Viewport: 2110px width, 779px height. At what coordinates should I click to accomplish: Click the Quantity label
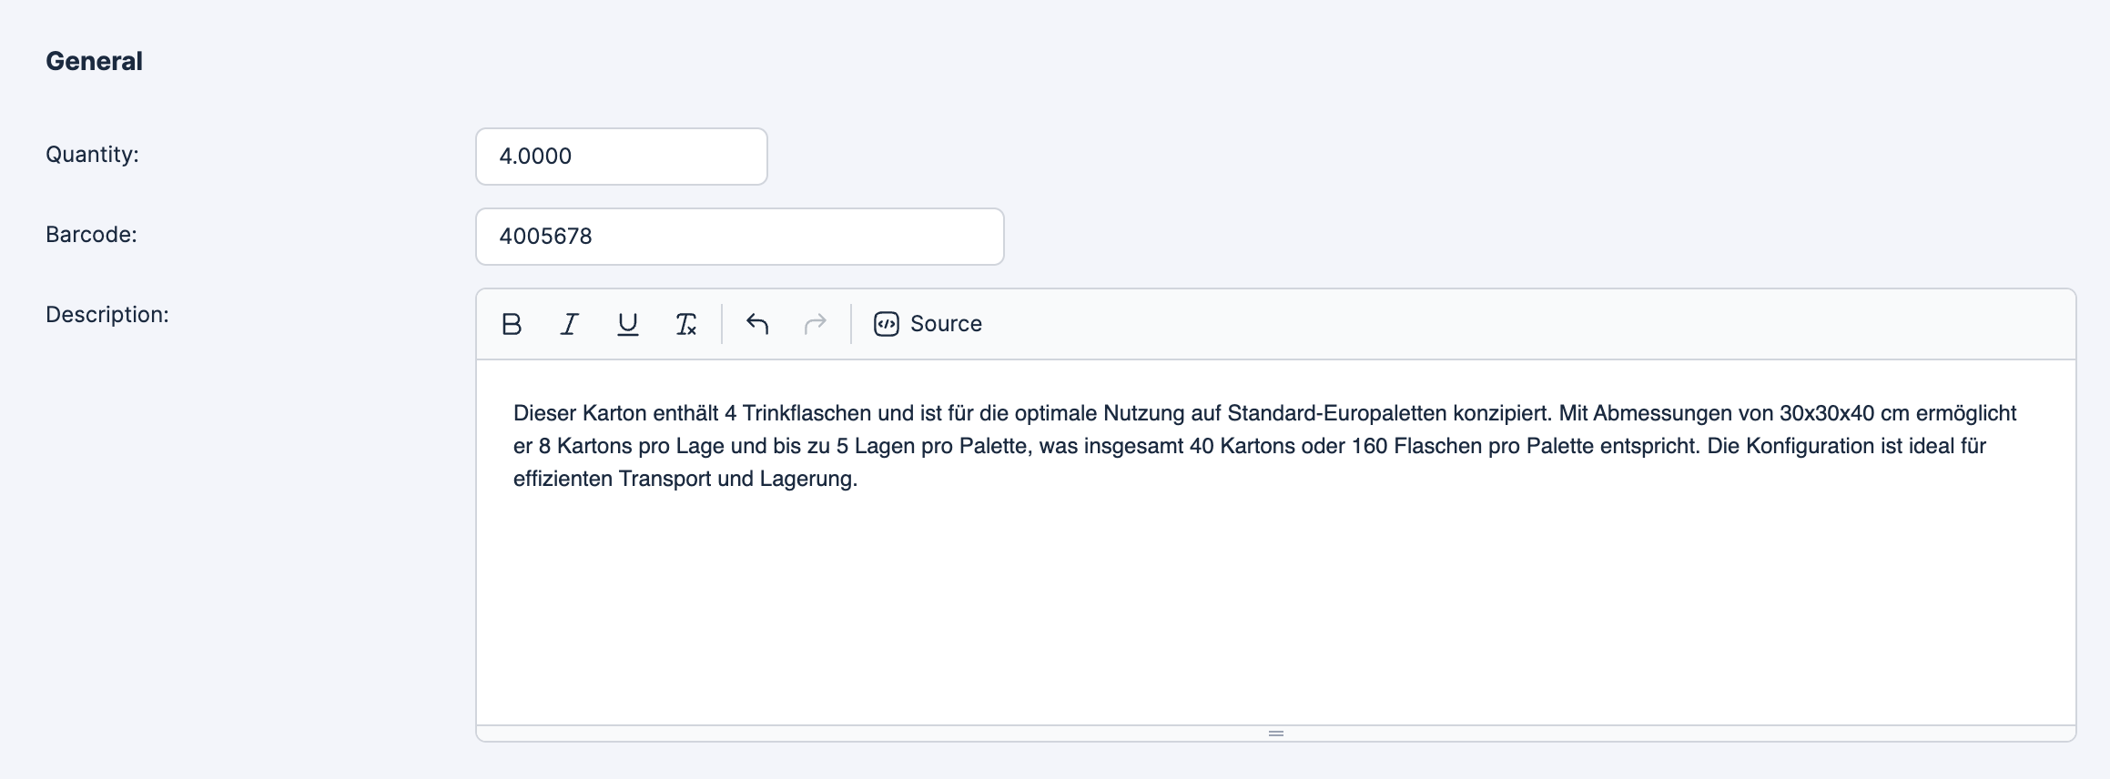tap(92, 155)
